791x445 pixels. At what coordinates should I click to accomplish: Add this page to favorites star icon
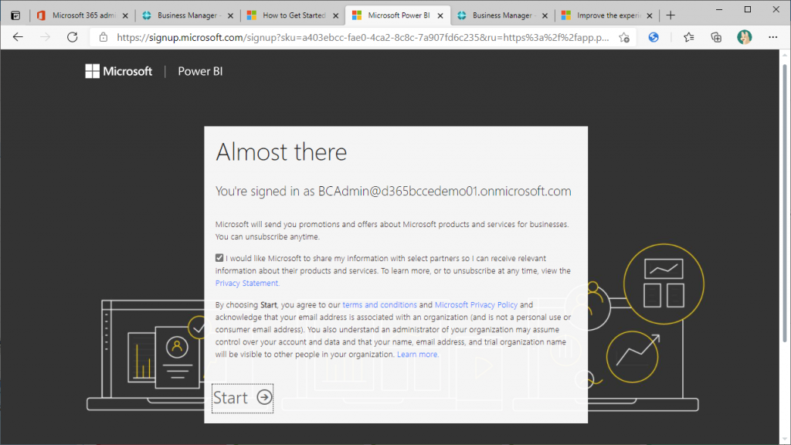point(624,37)
